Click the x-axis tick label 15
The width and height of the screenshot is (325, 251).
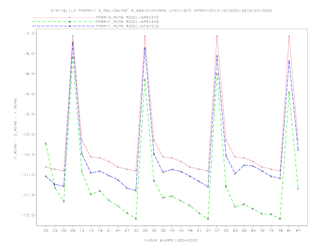91,230
